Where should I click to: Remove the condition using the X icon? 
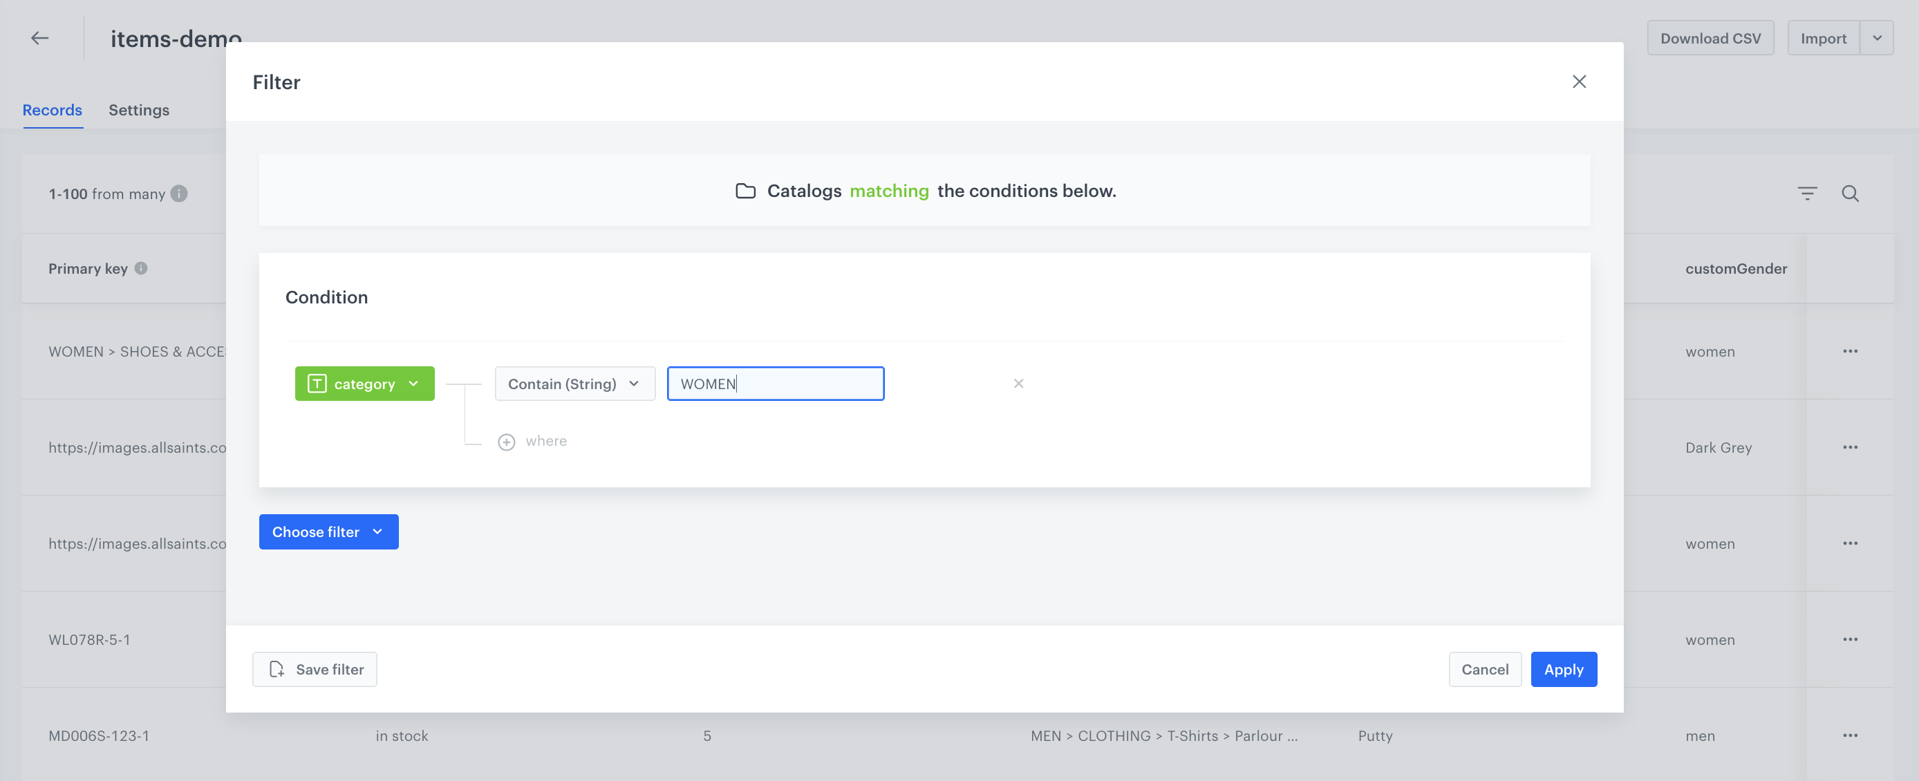click(x=1018, y=384)
